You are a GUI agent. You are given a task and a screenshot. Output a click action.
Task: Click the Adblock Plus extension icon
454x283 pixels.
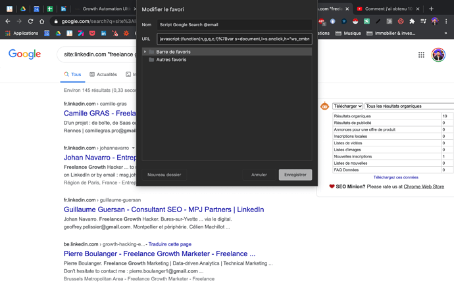point(322,22)
